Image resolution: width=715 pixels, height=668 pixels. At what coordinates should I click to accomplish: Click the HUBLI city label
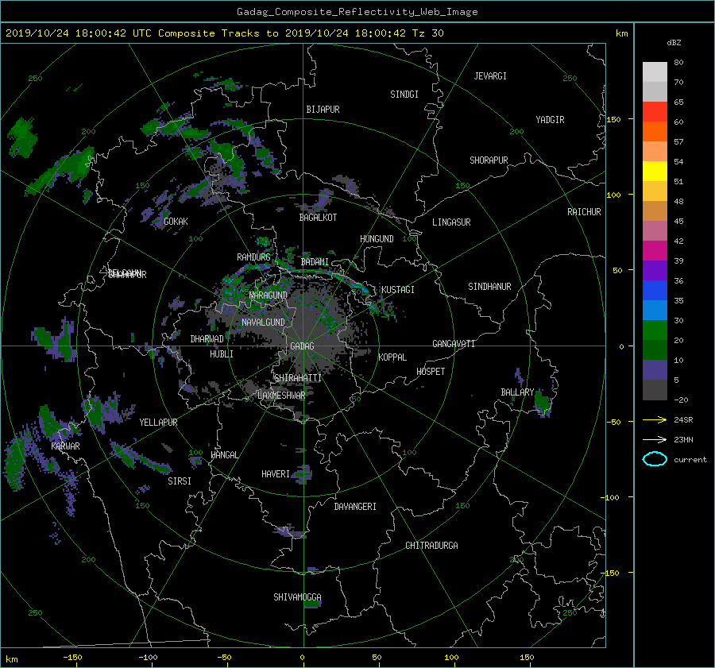[x=222, y=353]
